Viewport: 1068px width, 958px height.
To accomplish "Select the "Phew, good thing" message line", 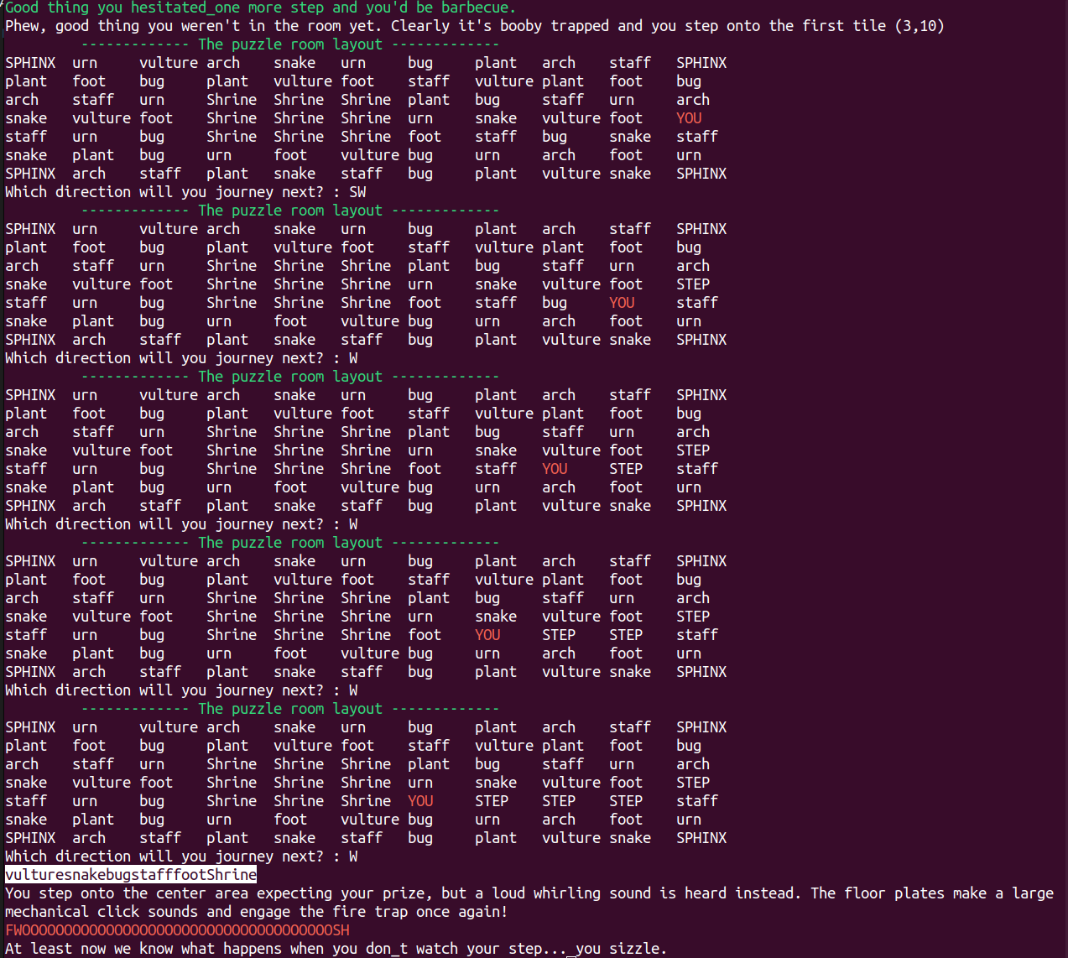I will pyautogui.click(x=475, y=26).
